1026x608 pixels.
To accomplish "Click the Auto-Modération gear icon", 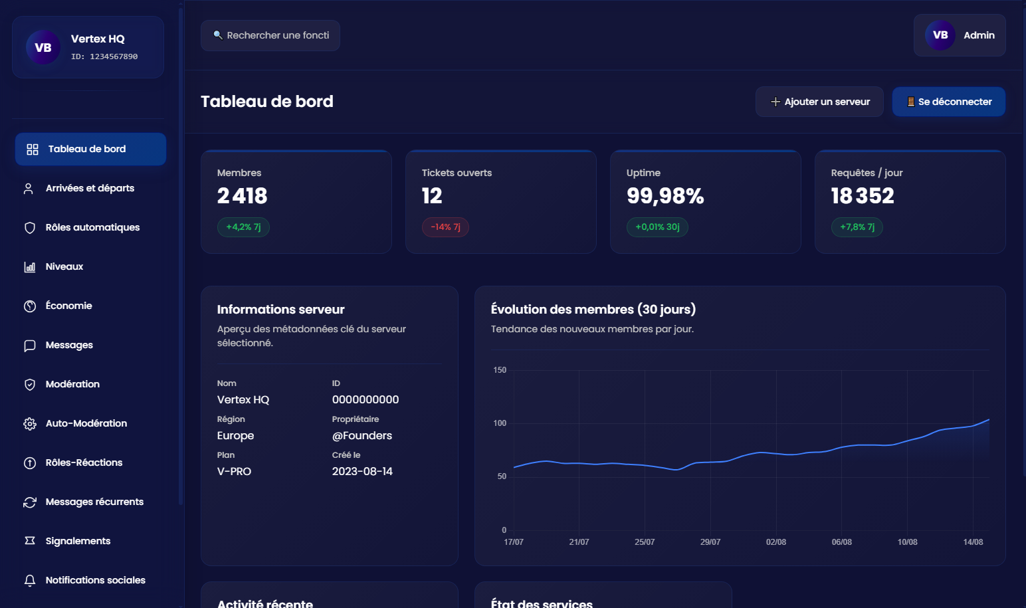I will (30, 424).
